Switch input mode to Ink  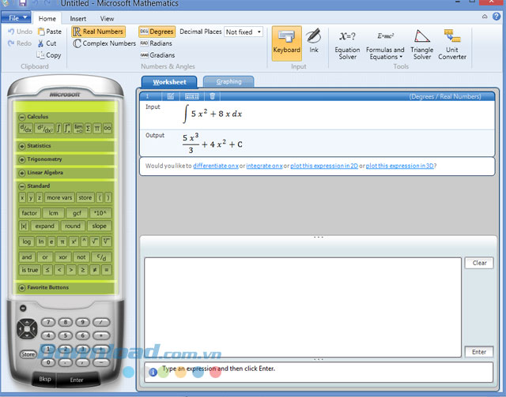pos(314,41)
